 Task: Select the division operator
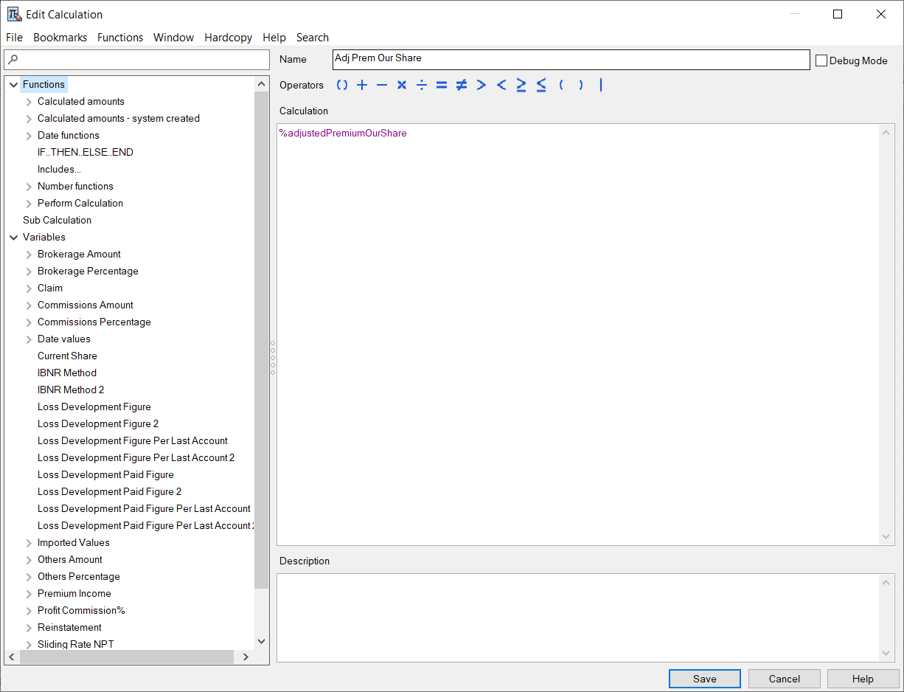(421, 85)
